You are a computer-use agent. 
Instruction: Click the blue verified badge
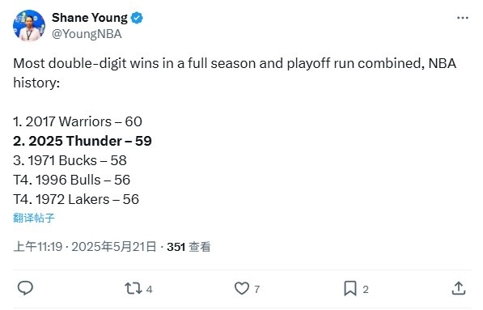(x=137, y=18)
